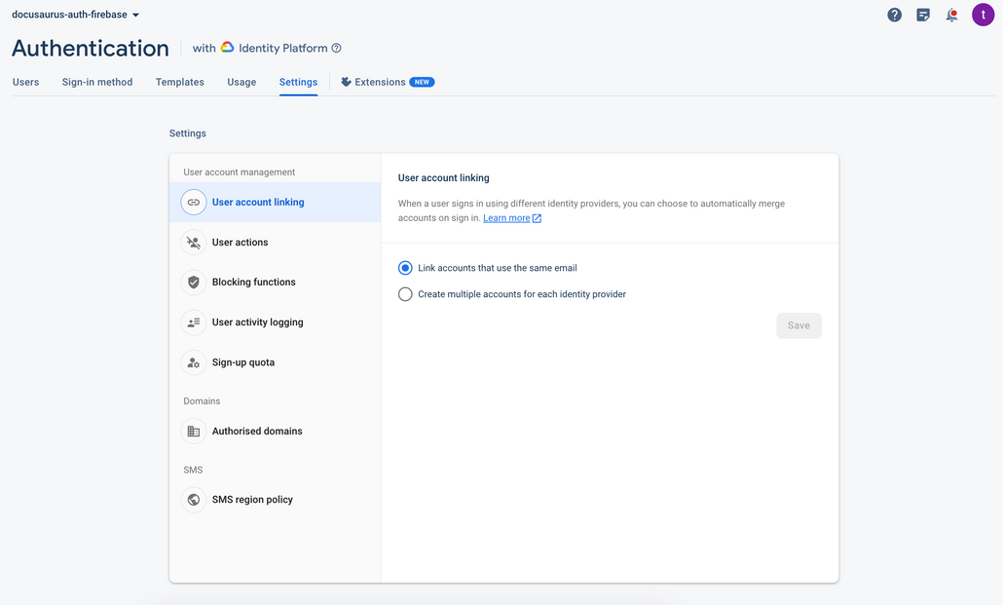Click the Blocking functions shield icon
This screenshot has height=605, width=1003.
coord(193,282)
